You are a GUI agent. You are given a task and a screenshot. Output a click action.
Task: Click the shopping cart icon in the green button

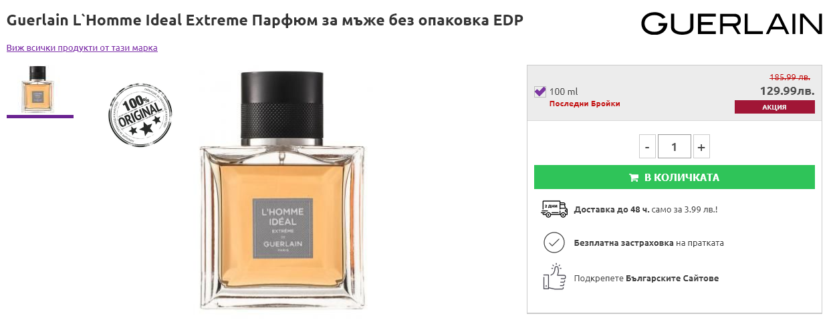(633, 178)
